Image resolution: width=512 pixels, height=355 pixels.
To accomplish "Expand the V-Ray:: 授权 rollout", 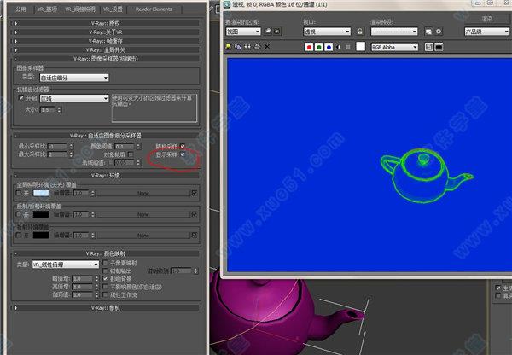I will [106, 24].
